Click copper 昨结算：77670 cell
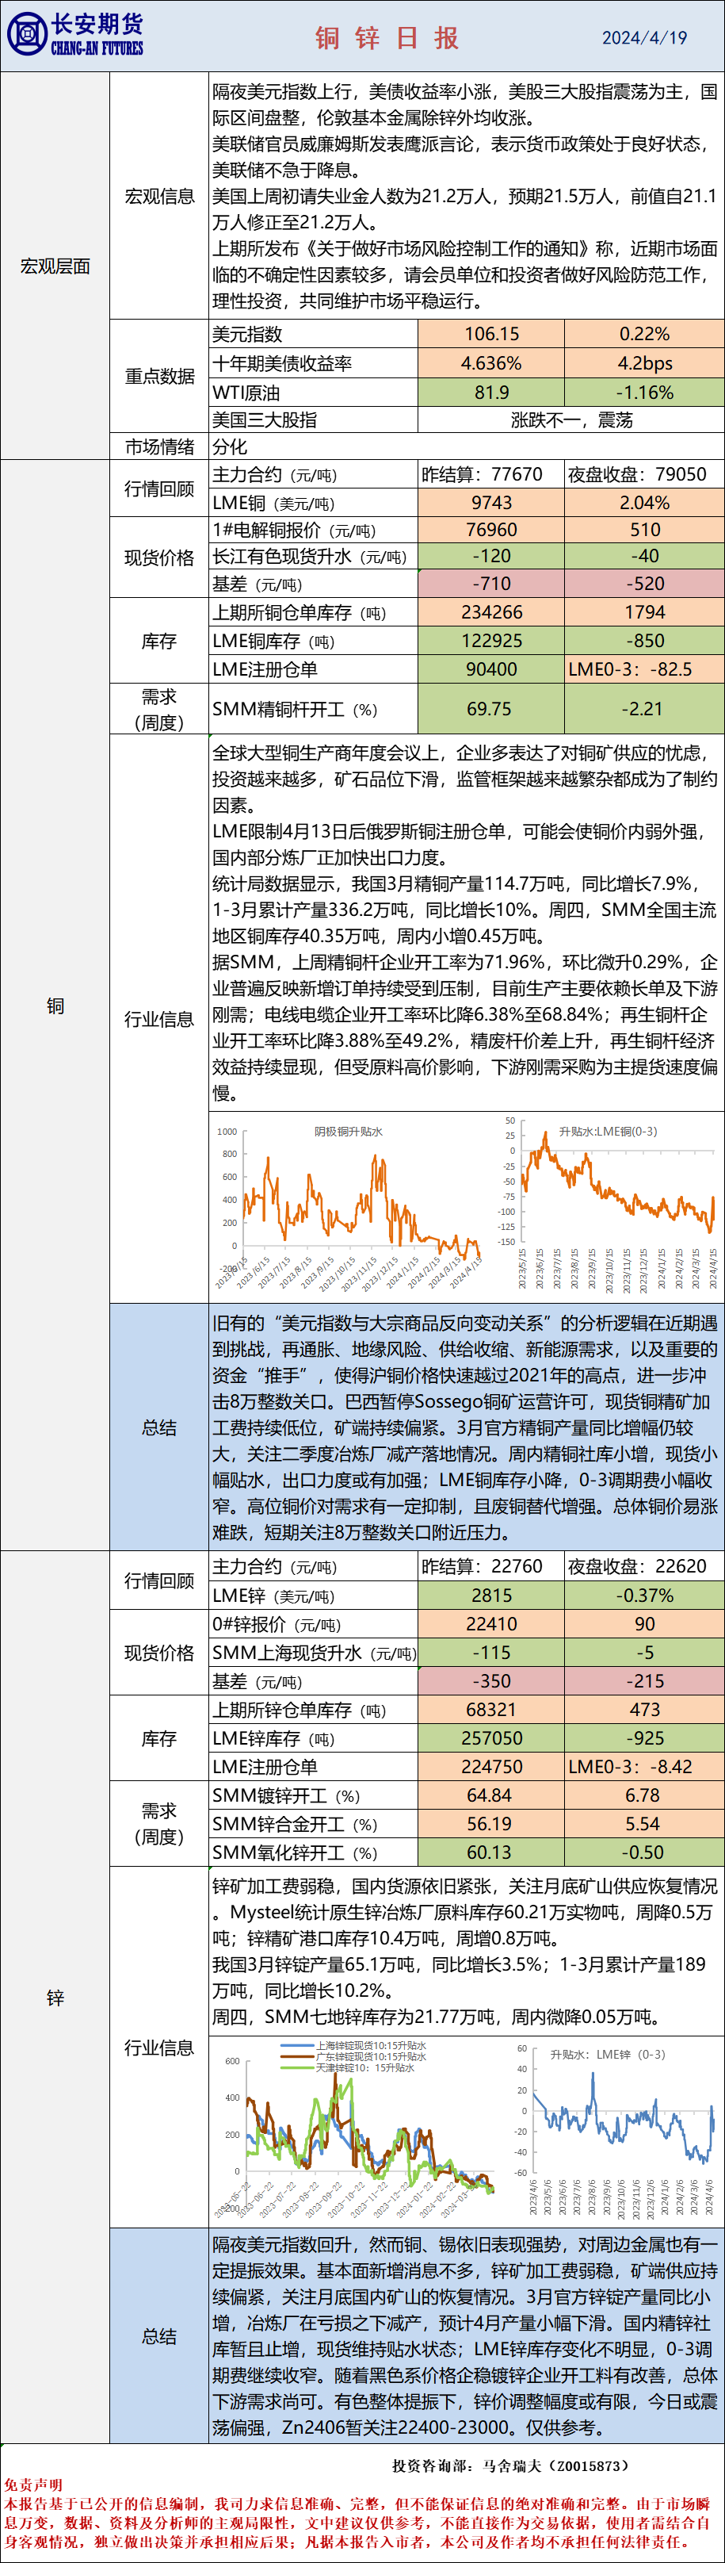The width and height of the screenshot is (725, 2563). click(x=491, y=474)
